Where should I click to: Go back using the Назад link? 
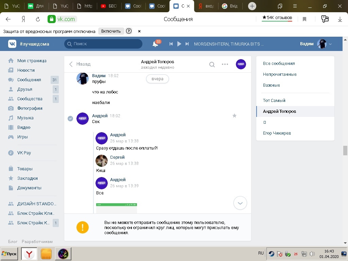[x=80, y=64]
